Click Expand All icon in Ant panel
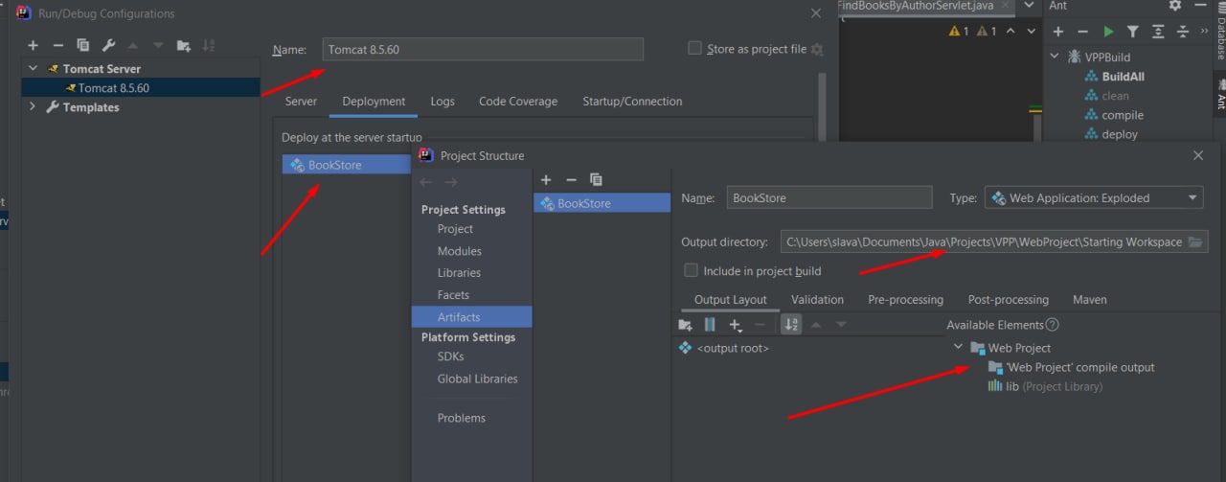Viewport: 1226px width, 482px height. (x=1158, y=32)
